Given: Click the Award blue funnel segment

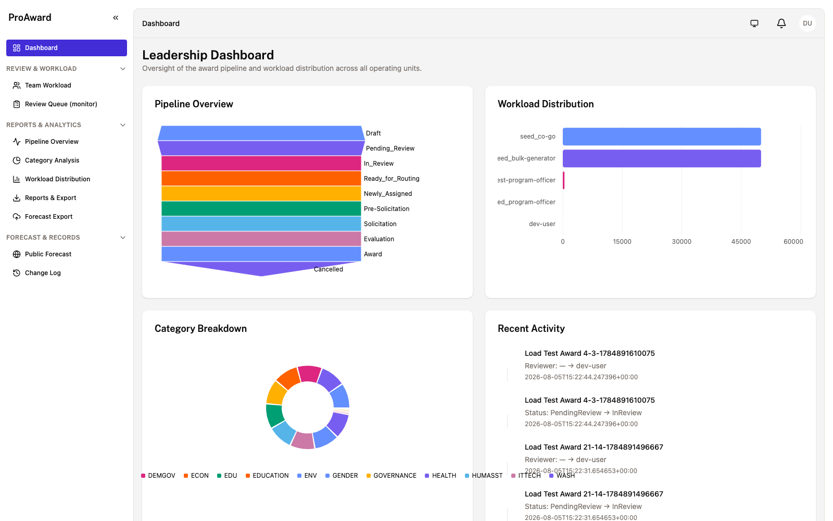Looking at the screenshot, I should (261, 254).
